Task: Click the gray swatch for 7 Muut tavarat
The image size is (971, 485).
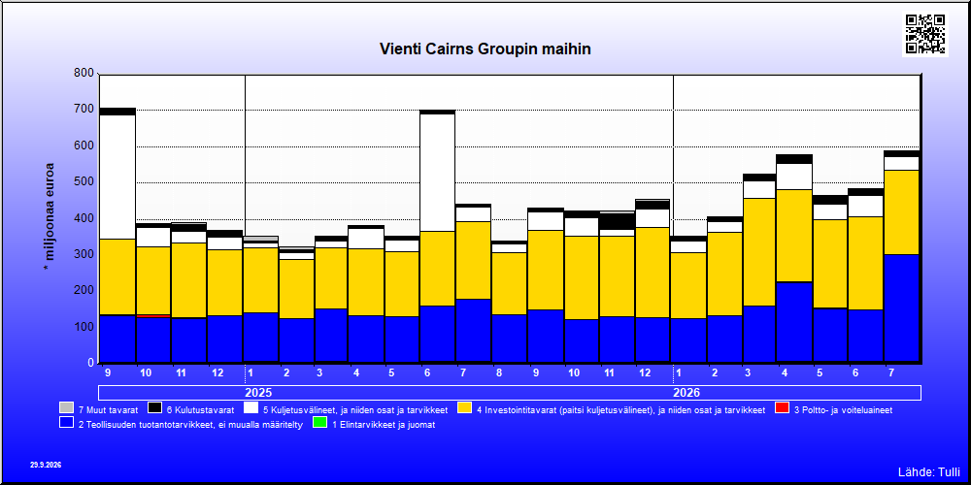Action: click(x=66, y=408)
